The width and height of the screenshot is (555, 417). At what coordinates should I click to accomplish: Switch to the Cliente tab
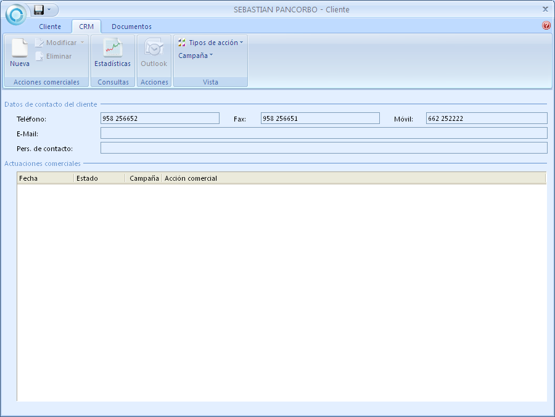pyautogui.click(x=50, y=27)
